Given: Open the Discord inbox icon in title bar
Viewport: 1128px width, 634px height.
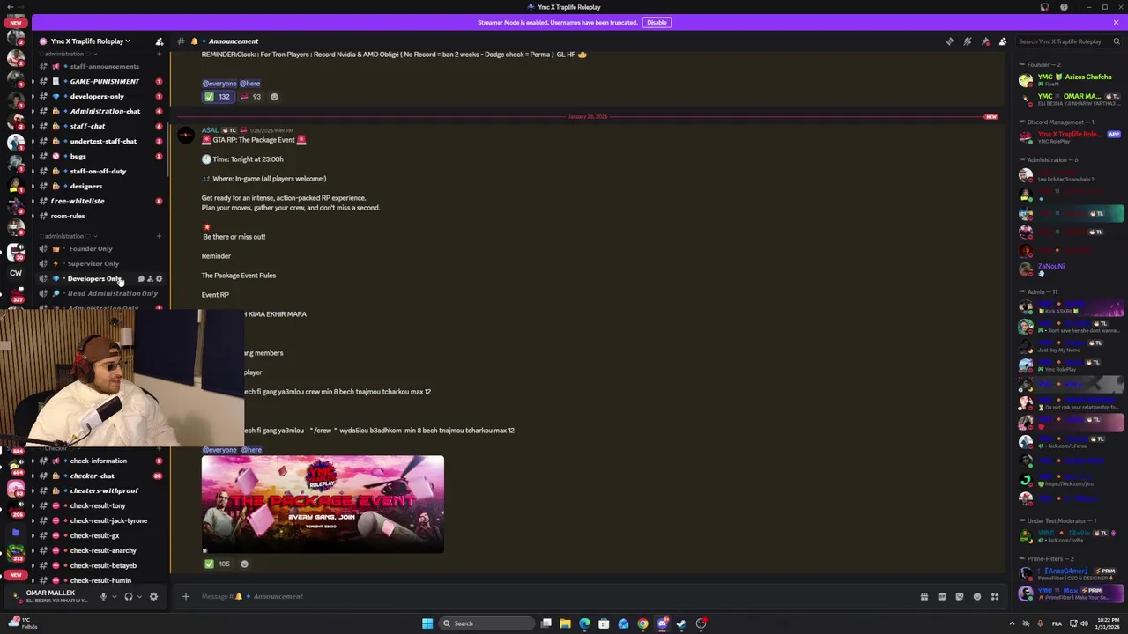Looking at the screenshot, I should 1044,7.
